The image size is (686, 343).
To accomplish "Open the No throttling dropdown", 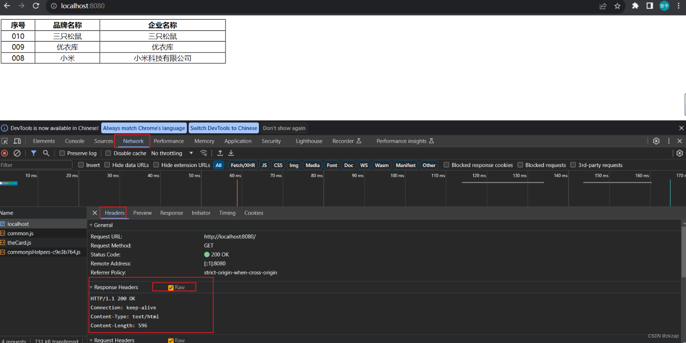I will pos(172,153).
